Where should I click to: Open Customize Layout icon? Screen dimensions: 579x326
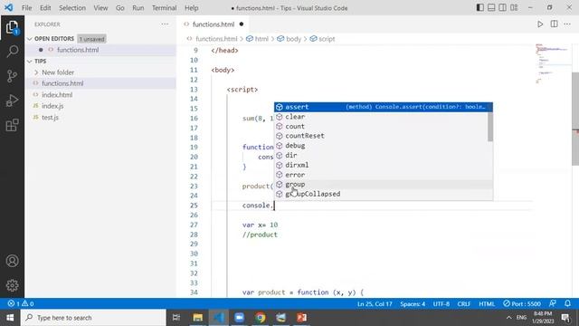click(514, 8)
